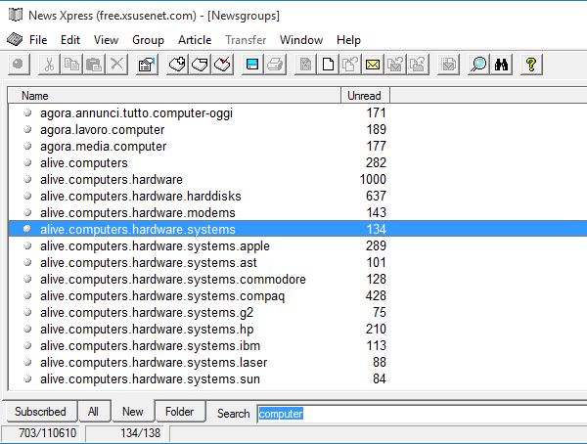
Task: Click the Subscribe tag-with-plus icon
Action: coord(177,65)
